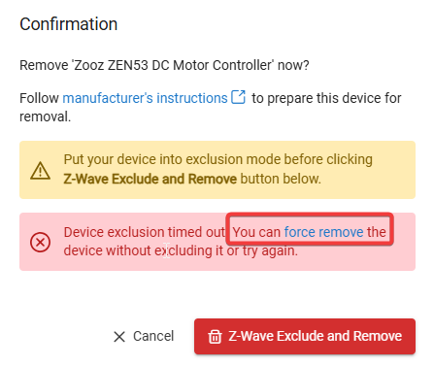Open the manufacturer's instructions link
This screenshot has height=366, width=434.
click(145, 98)
